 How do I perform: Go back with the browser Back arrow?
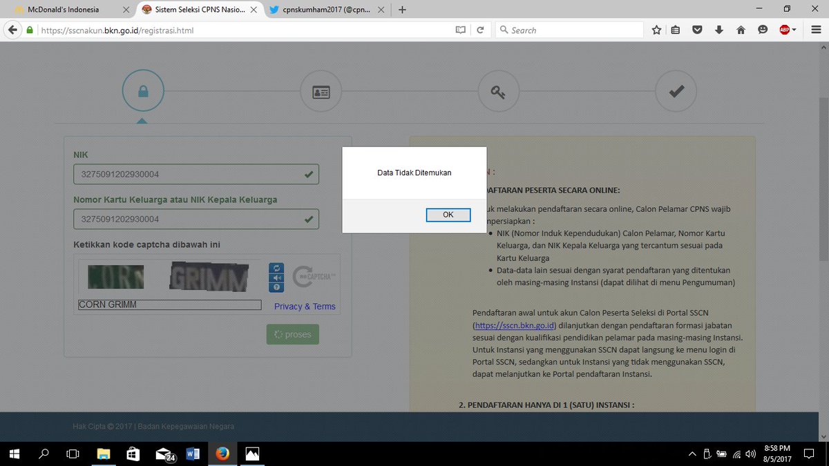coord(13,30)
